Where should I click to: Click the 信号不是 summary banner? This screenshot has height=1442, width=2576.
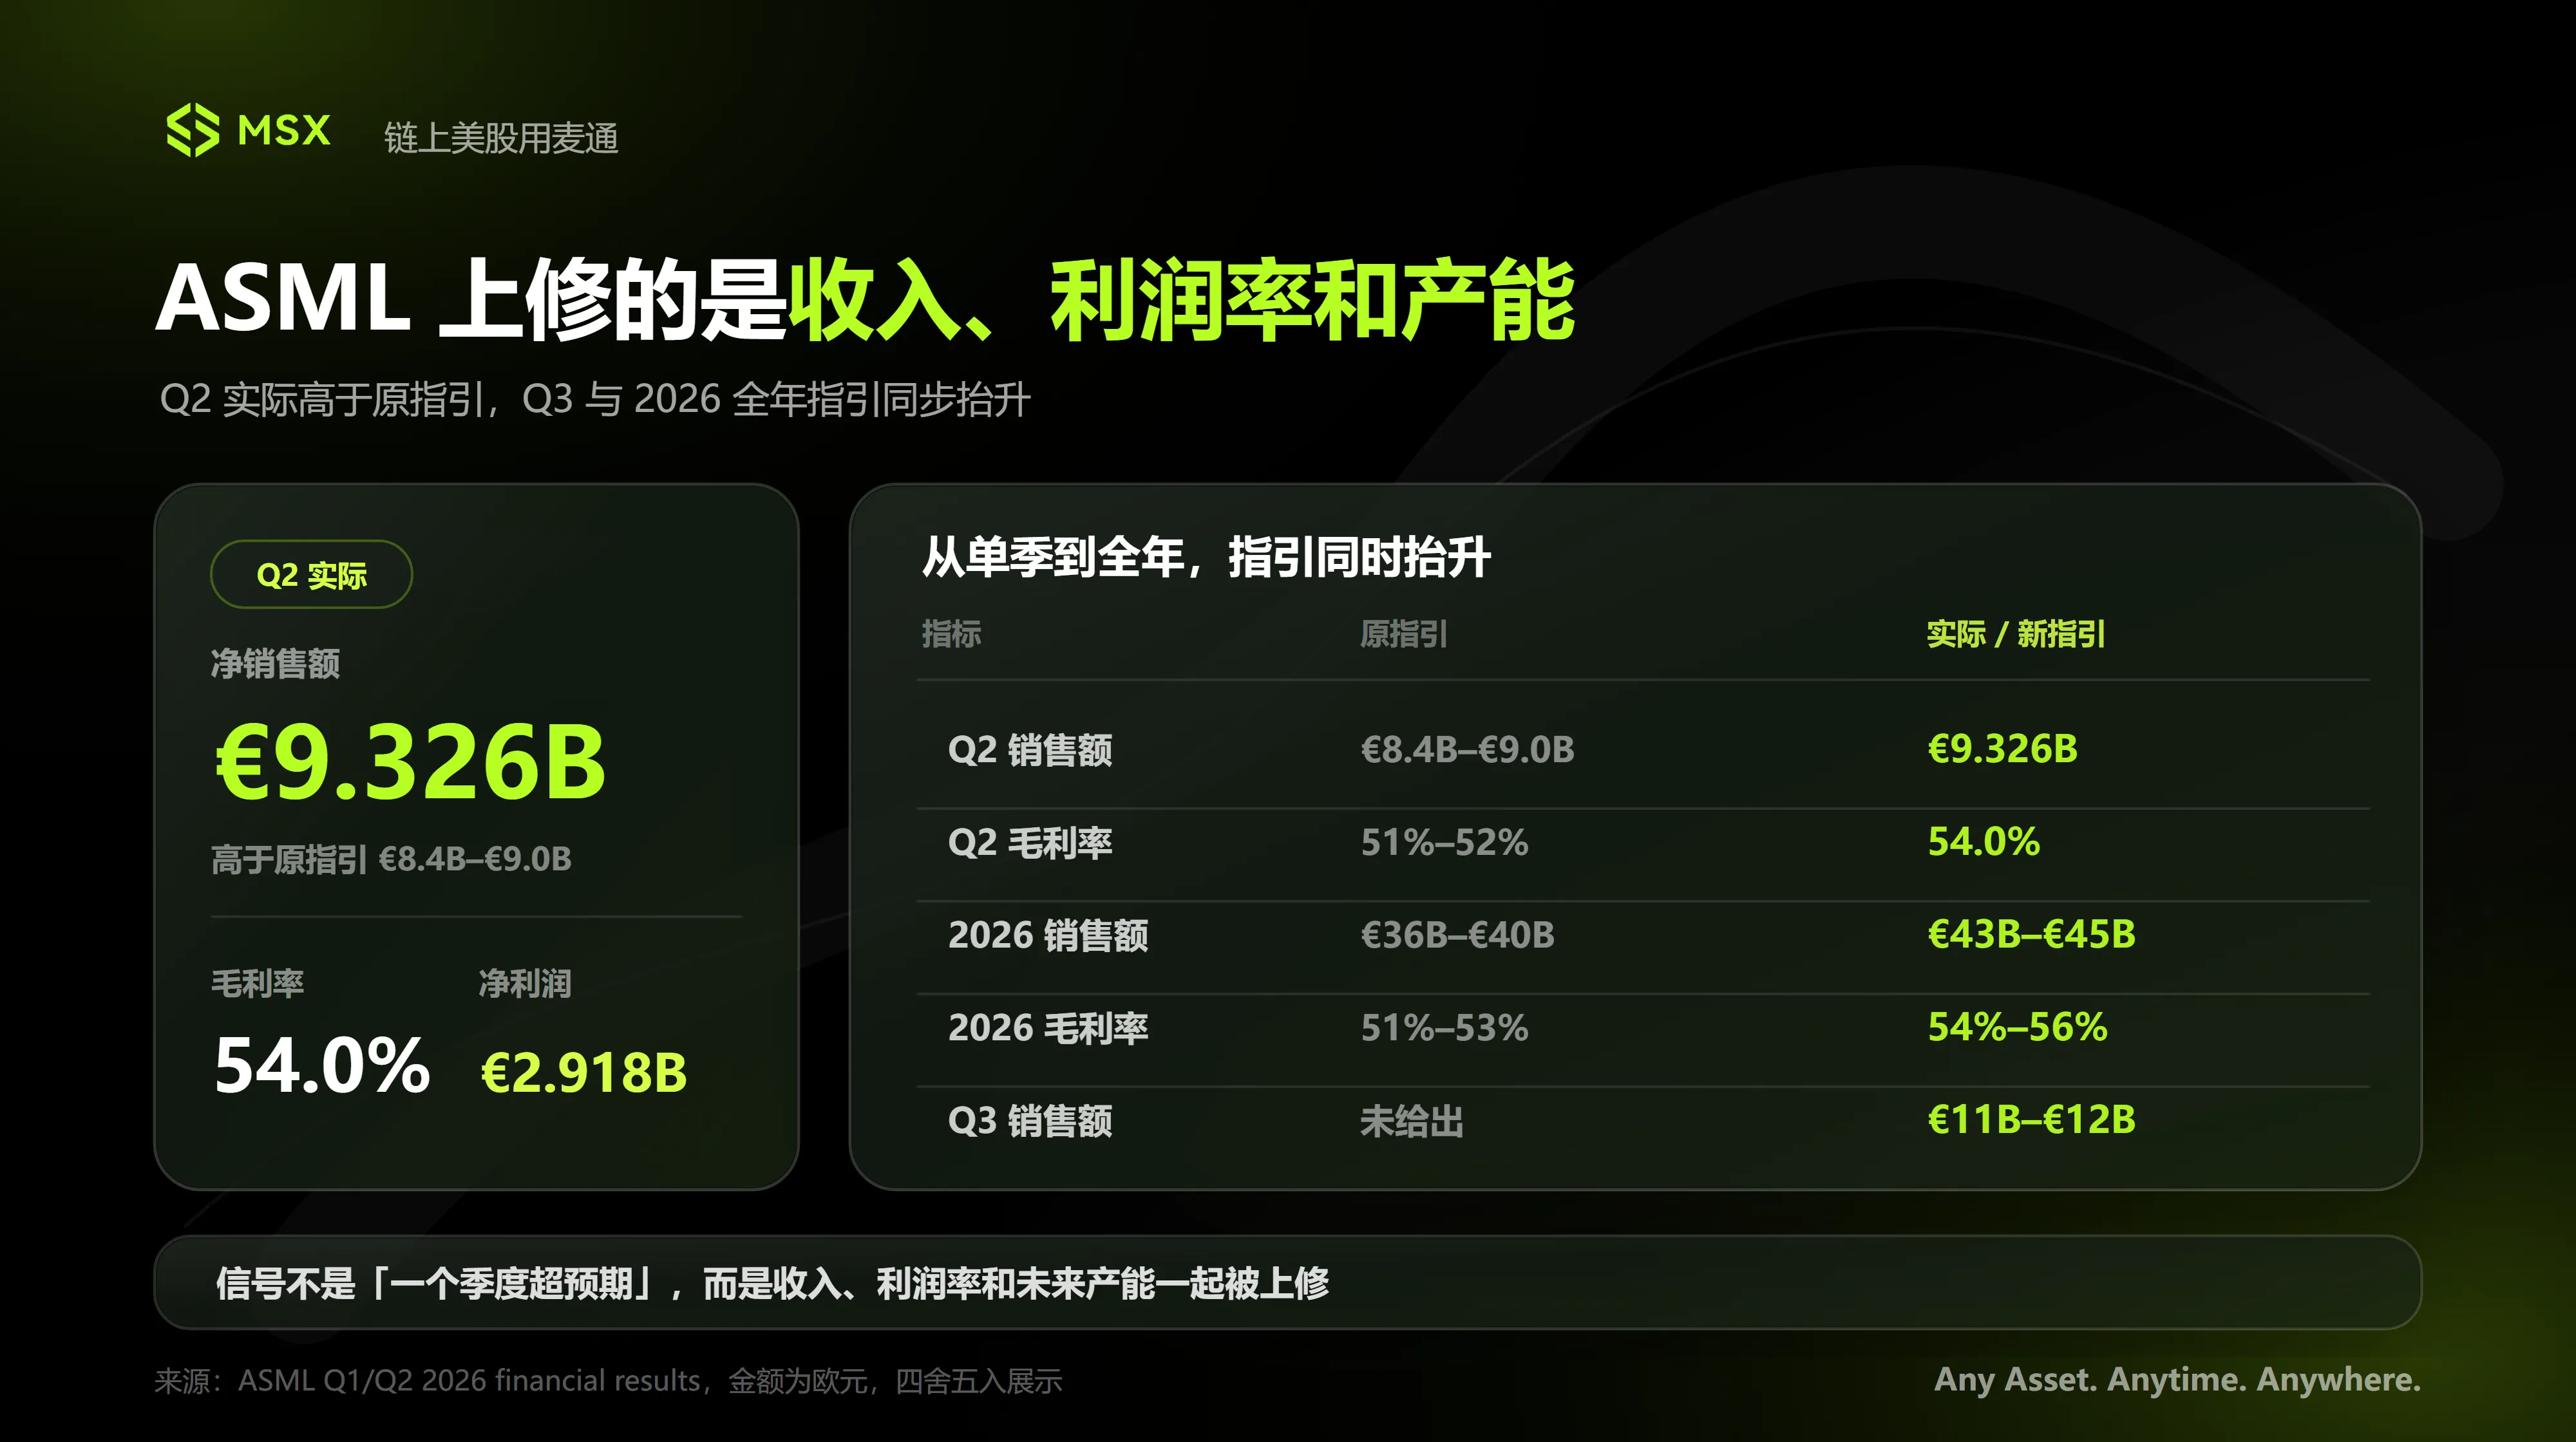pos(1288,1282)
